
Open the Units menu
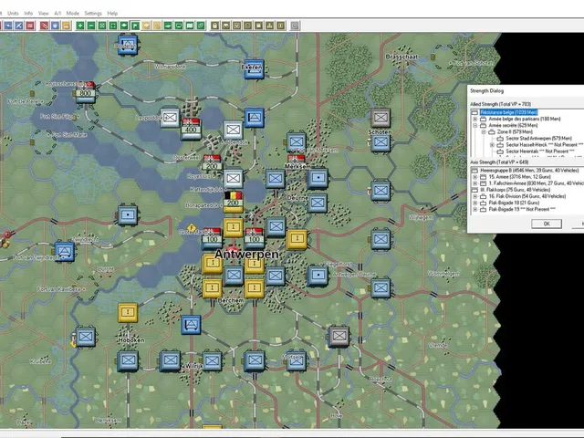coord(13,13)
